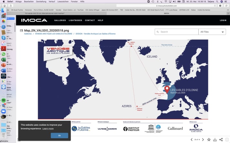Open HELP in site navigation
The height and width of the screenshot is (143, 230).
(x=100, y=20)
